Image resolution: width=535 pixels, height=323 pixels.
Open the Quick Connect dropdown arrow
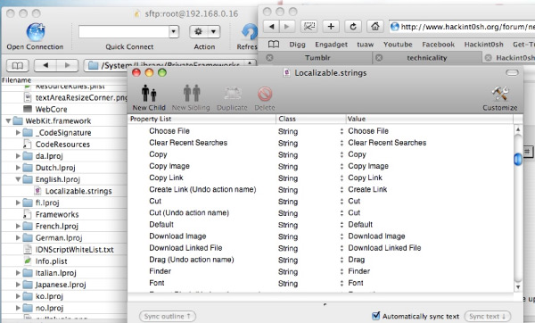(174, 32)
